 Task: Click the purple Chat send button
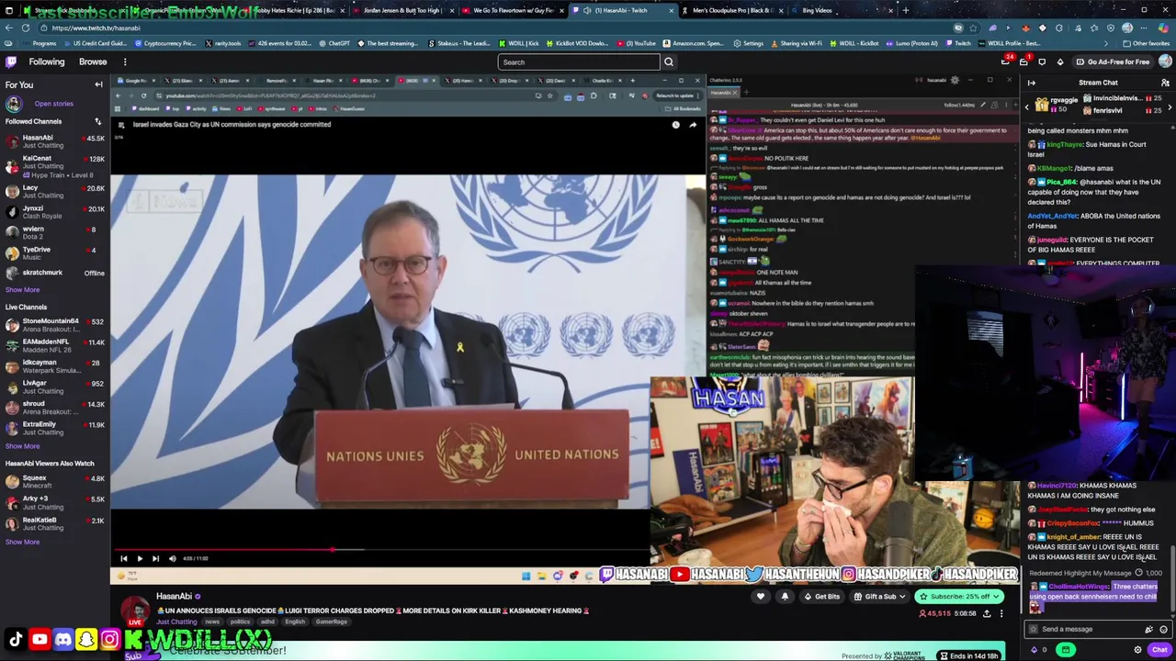(1159, 649)
